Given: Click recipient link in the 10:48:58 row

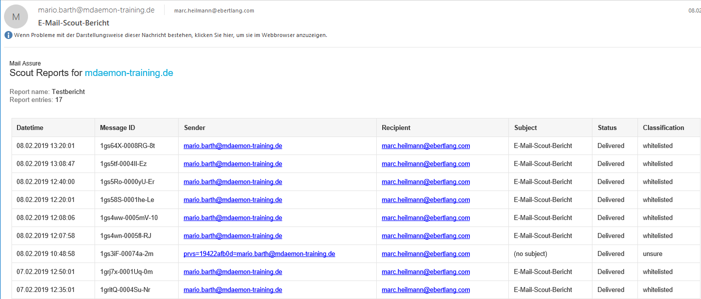Looking at the screenshot, I should tap(426, 254).
